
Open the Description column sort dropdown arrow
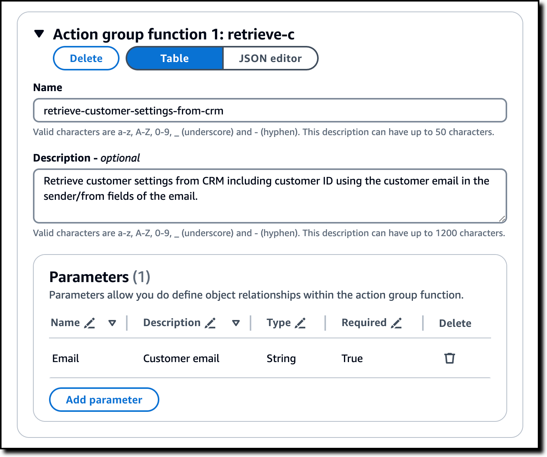coord(236,323)
